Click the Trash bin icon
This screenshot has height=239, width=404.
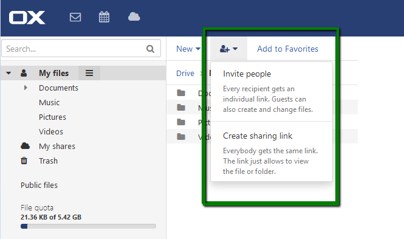[24, 161]
